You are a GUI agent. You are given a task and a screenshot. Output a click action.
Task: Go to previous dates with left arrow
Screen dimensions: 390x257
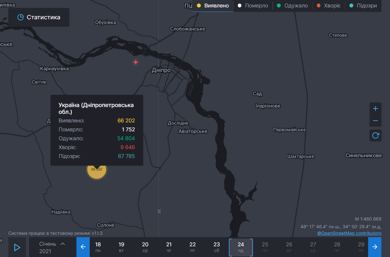83,247
